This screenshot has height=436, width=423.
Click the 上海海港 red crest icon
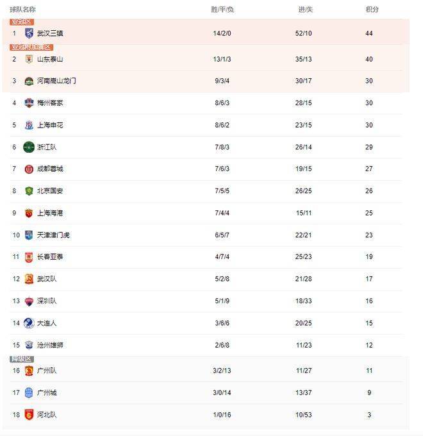[x=29, y=214]
